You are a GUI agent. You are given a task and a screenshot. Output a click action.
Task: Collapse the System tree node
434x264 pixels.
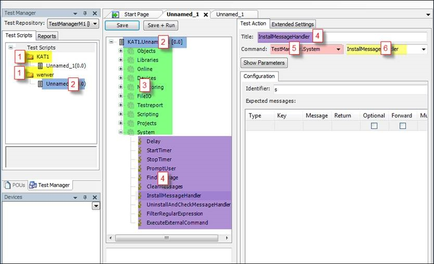click(x=121, y=133)
